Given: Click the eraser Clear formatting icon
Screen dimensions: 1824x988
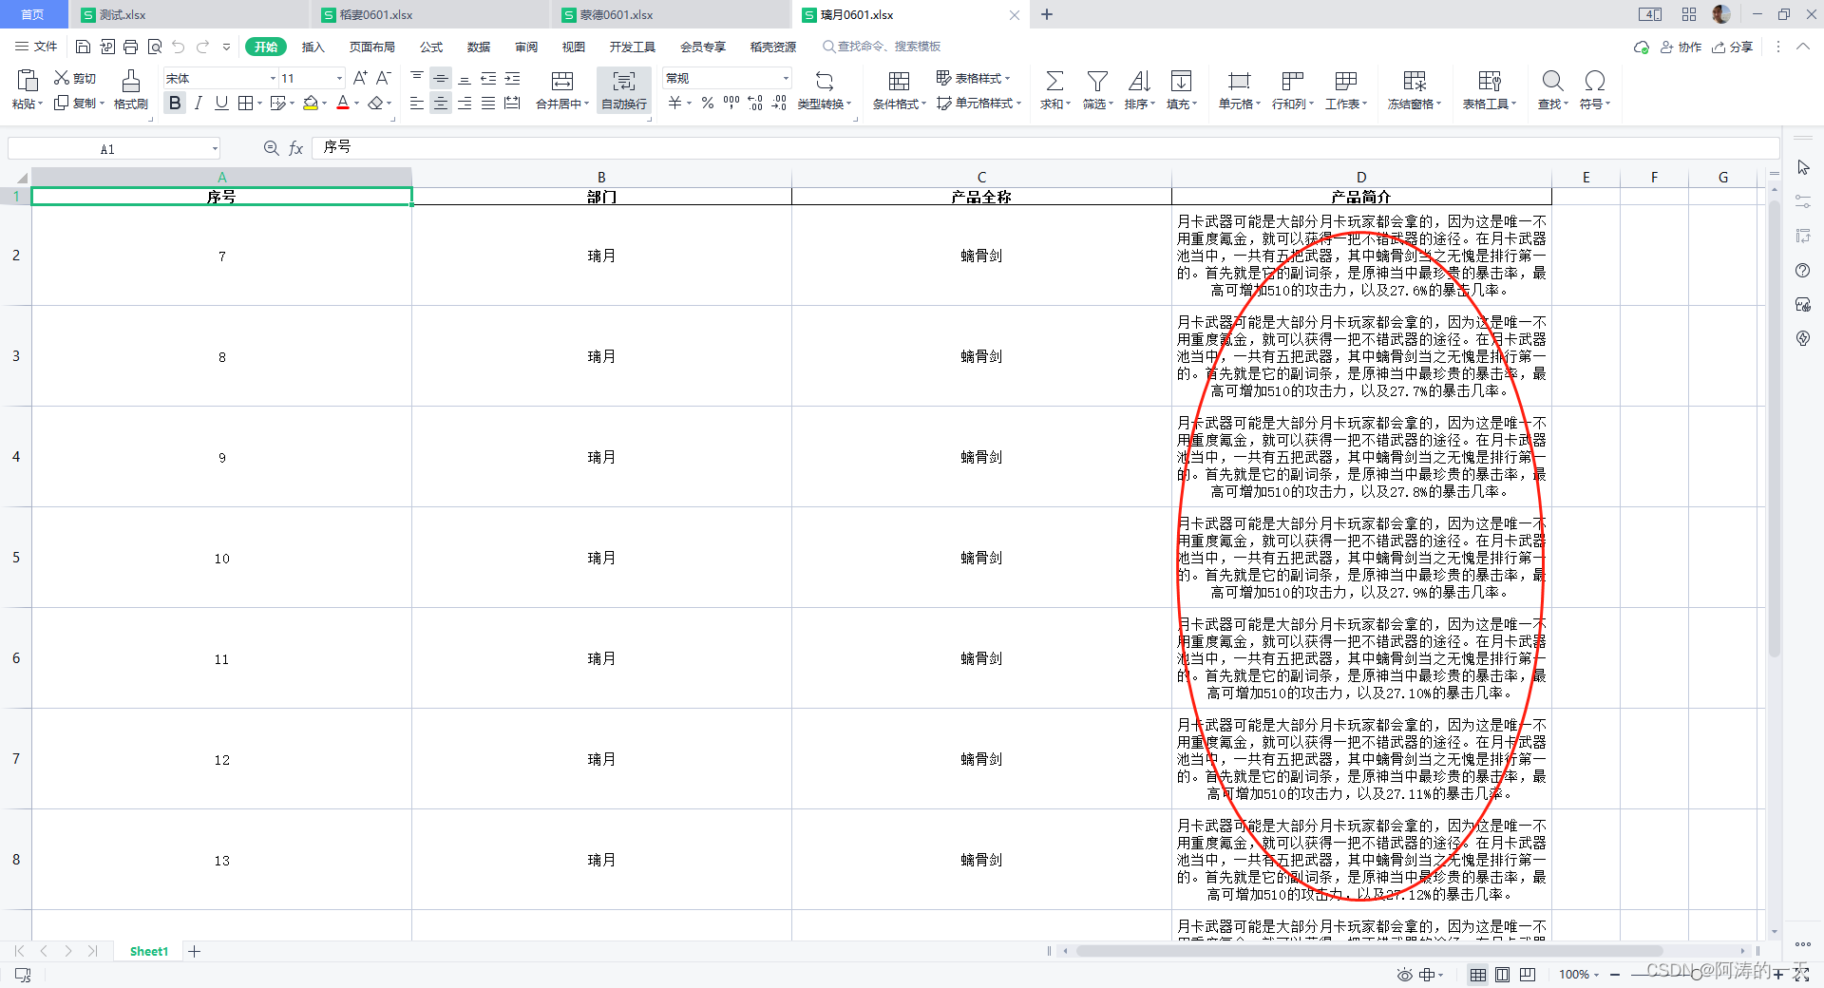Looking at the screenshot, I should click(376, 103).
